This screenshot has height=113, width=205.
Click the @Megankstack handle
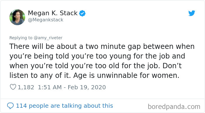tap(46, 20)
